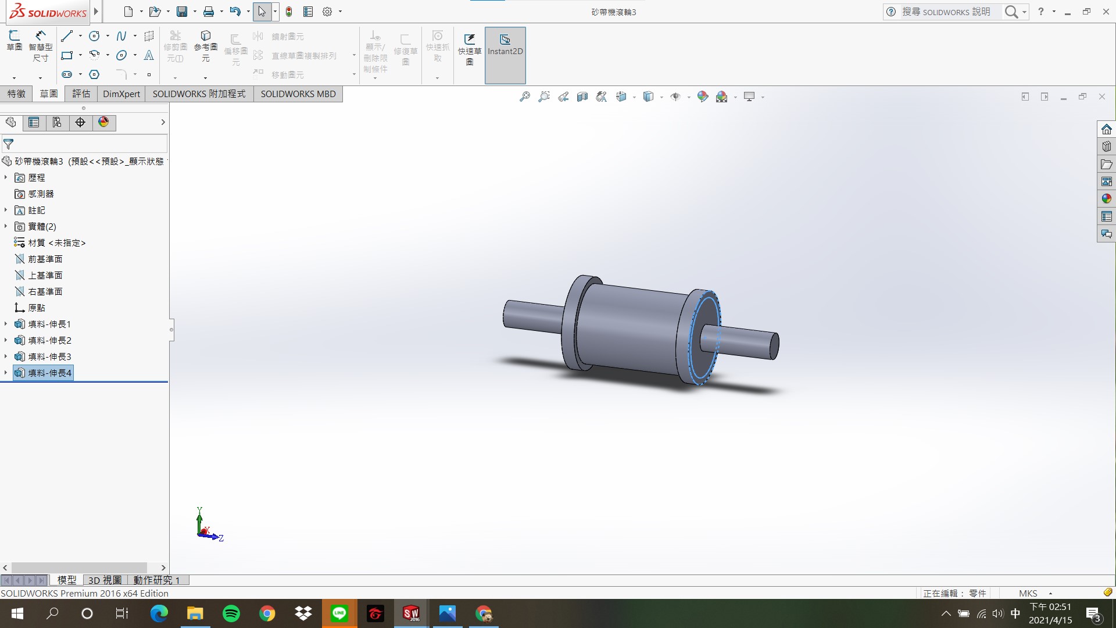Click the feature tree filter field
Viewport: 1116px width, 628px height.
[x=85, y=144]
